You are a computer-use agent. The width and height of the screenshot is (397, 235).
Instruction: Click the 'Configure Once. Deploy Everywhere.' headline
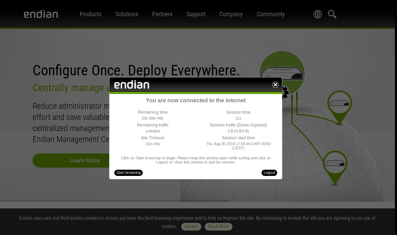tap(136, 70)
